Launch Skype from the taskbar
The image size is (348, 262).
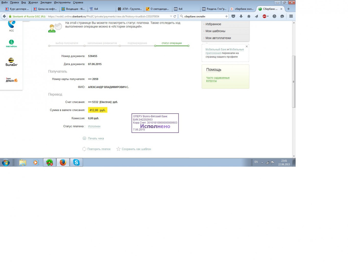(76, 162)
